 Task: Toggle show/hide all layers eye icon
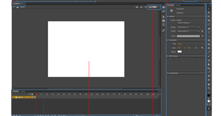point(30,94)
